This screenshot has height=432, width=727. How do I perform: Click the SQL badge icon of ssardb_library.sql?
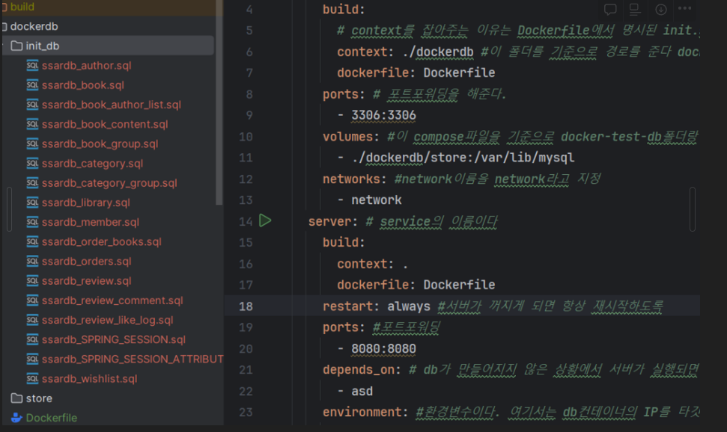[x=31, y=203]
